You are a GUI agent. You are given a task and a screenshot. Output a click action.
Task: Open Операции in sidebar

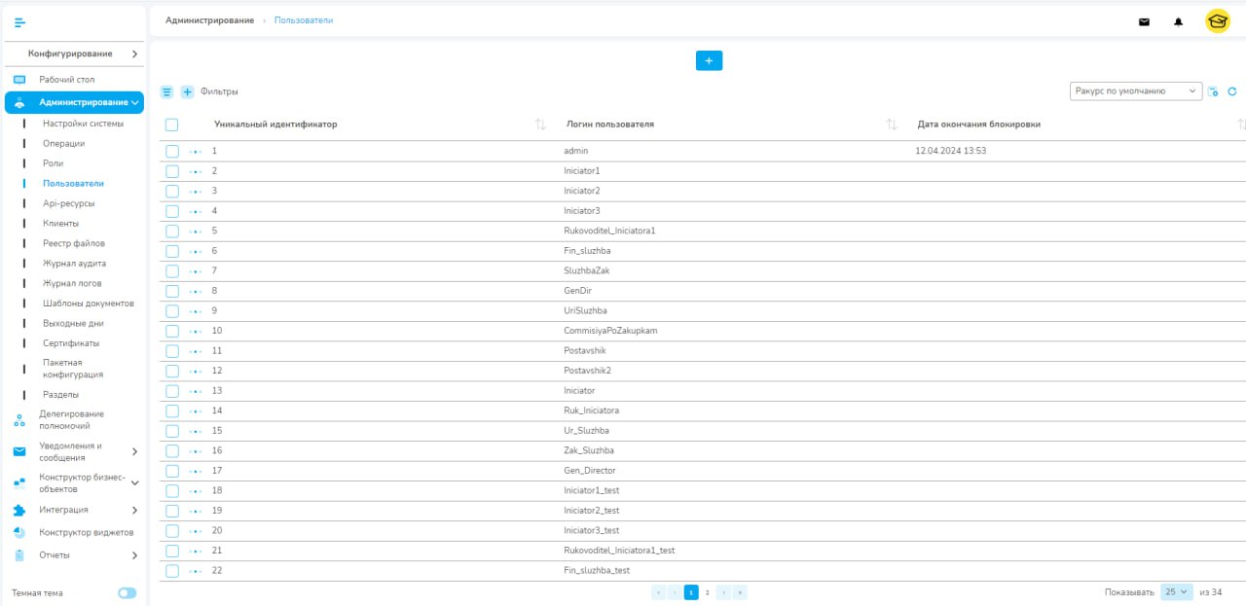pyautogui.click(x=63, y=143)
